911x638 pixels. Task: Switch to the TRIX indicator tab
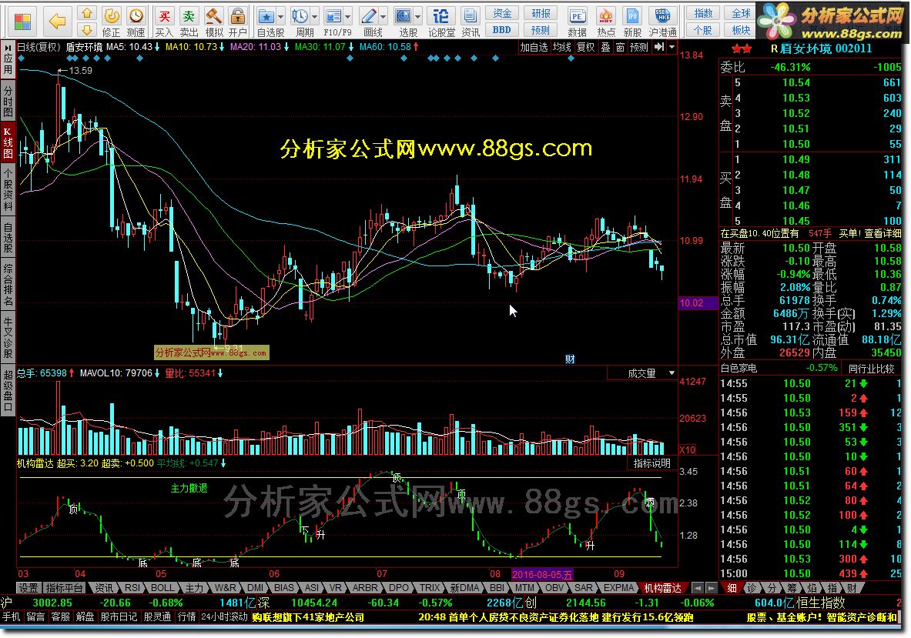pos(430,588)
